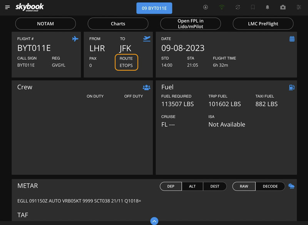Click the sync refresh icon
The width and height of the screenshot is (308, 225).
pyautogui.click(x=238, y=7)
